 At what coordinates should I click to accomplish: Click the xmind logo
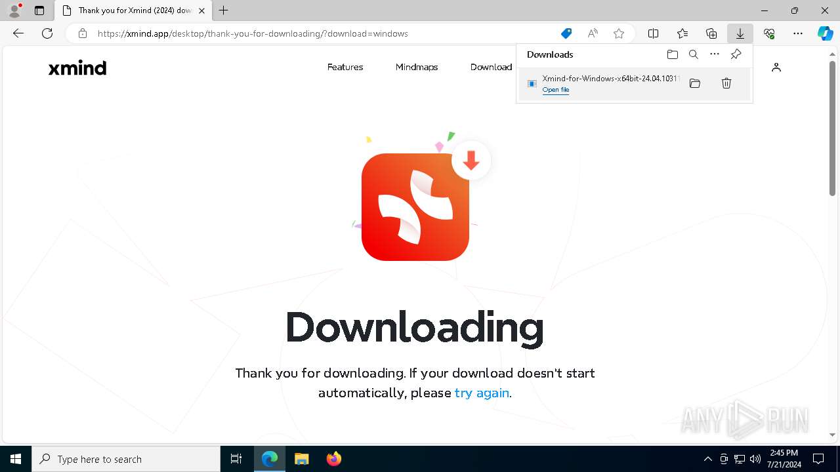(77, 68)
